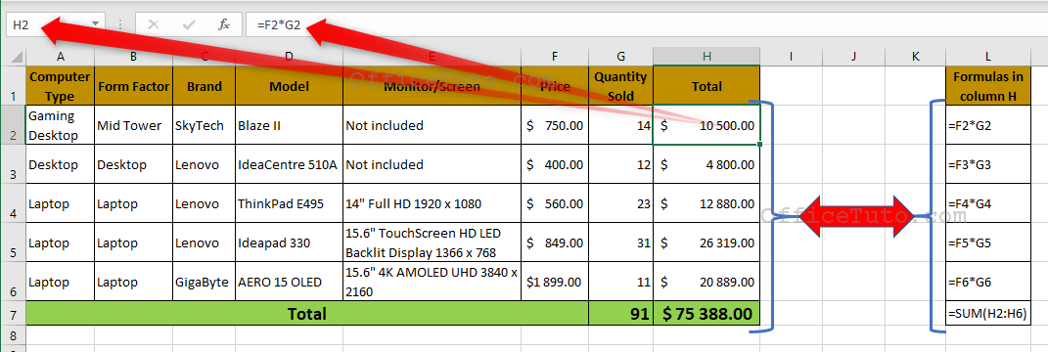The image size is (1048, 352).
Task: Select column J header
Action: (x=853, y=57)
